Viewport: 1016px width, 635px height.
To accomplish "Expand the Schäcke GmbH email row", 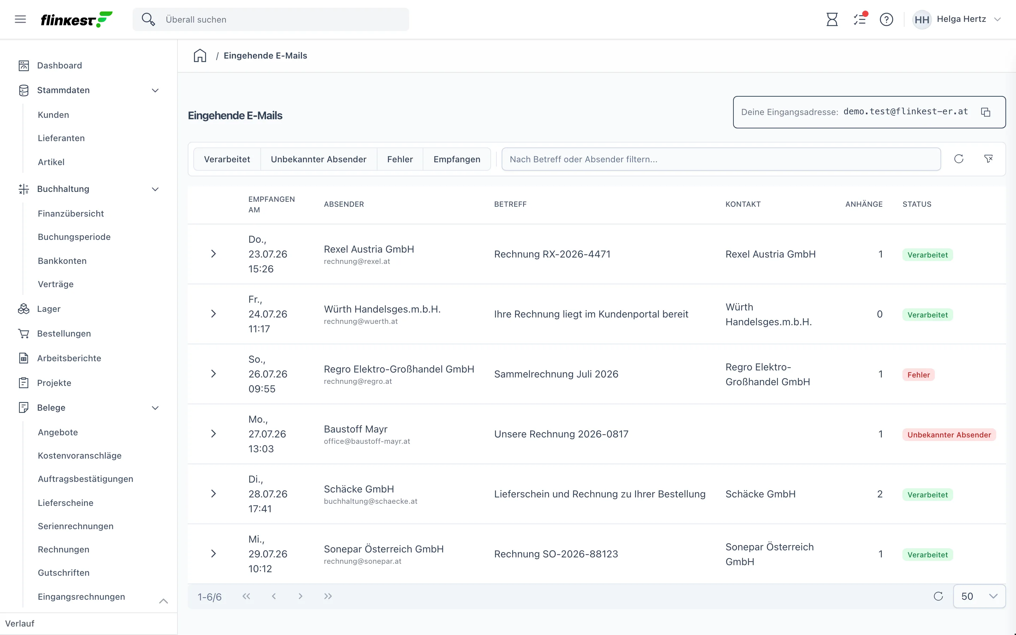I will (213, 494).
